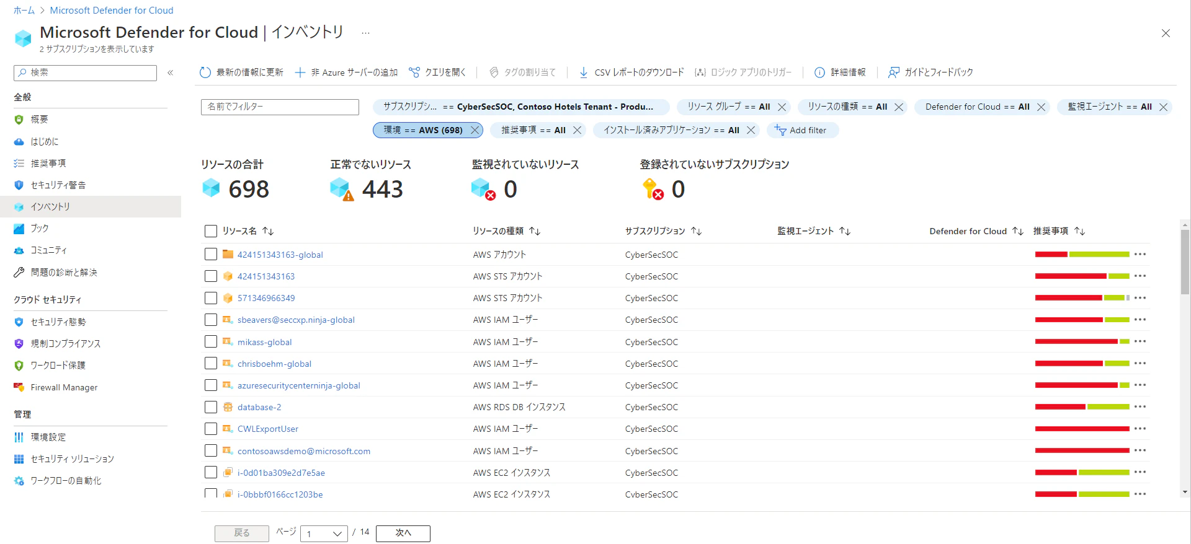Open more options for database-2 row
1191x544 pixels.
click(1140, 407)
